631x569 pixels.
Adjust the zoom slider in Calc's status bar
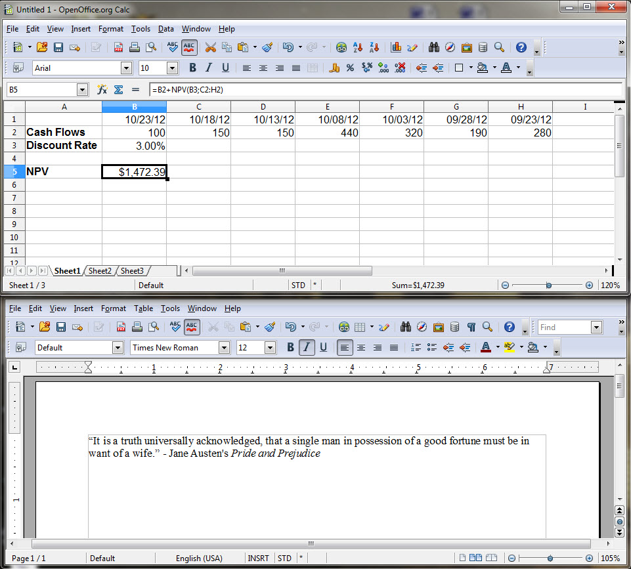pos(547,285)
